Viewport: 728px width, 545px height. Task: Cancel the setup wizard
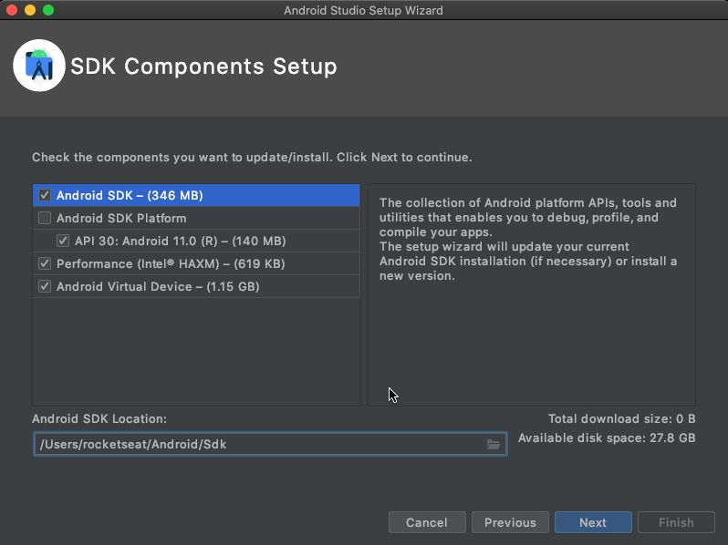coord(427,522)
